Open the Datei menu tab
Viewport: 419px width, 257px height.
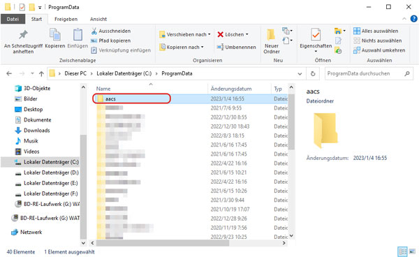(13, 19)
